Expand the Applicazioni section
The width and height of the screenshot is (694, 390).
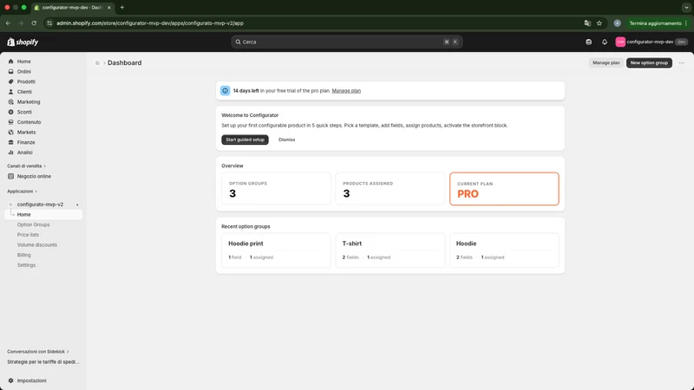coord(23,192)
